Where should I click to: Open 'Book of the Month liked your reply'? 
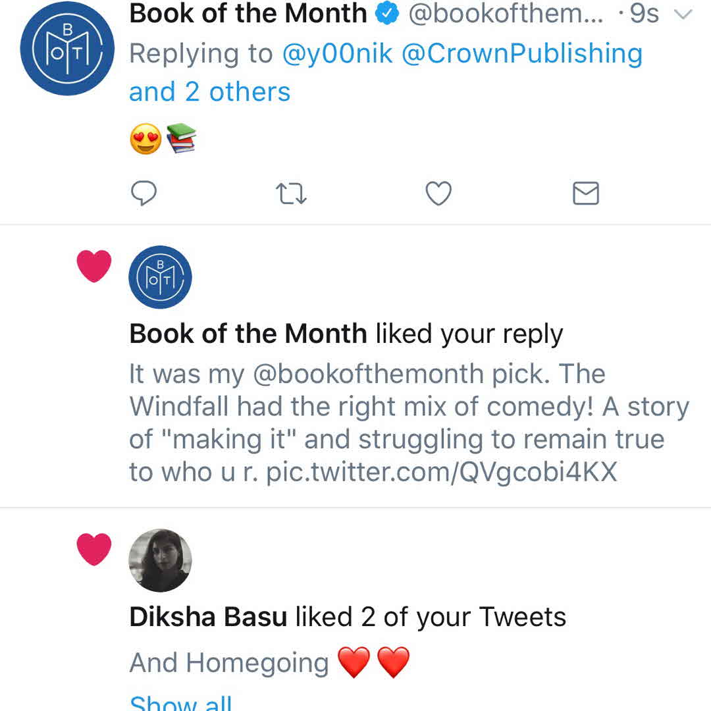pos(346,334)
